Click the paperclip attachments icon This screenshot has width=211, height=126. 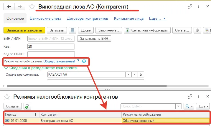tap(197, 30)
